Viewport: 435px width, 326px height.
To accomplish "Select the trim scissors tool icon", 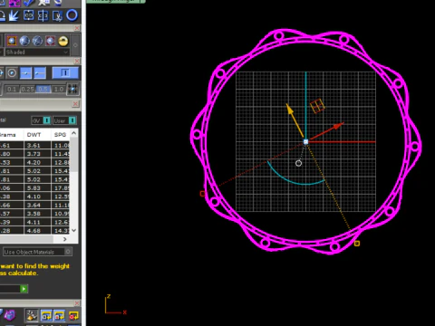I will pos(57,15).
